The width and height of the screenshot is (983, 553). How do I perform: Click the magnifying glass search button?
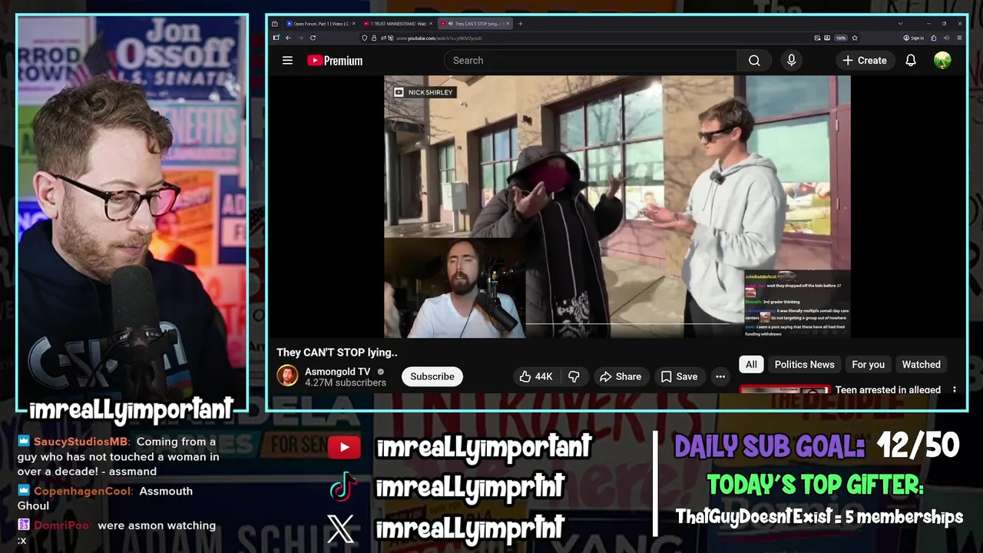754,60
